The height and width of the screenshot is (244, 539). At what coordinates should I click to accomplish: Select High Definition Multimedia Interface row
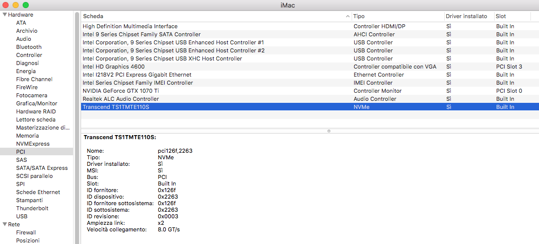click(x=310, y=26)
